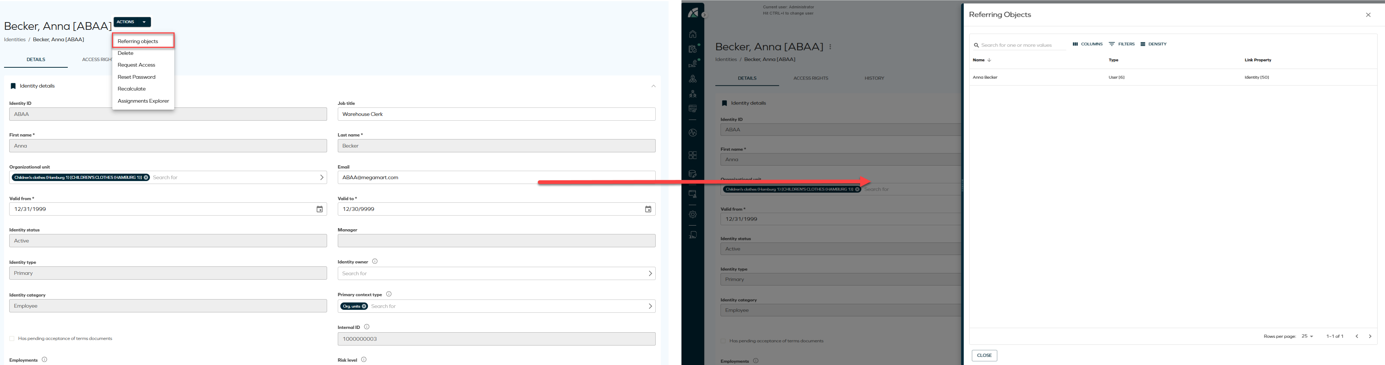
Task: Click the sidebar expand arrow beside the logo
Action: tap(704, 15)
